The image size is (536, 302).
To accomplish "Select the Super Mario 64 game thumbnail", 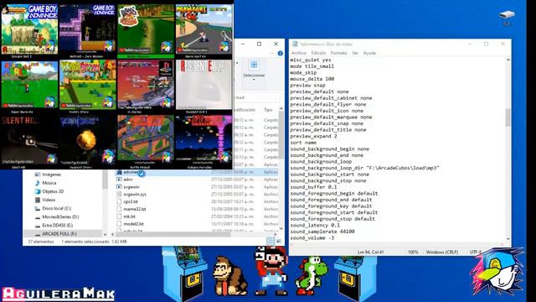I will click(29, 85).
